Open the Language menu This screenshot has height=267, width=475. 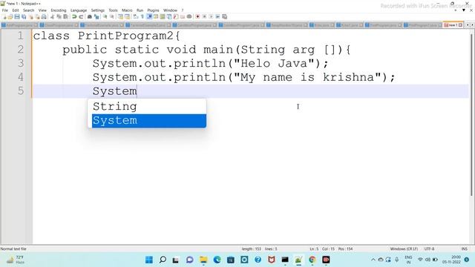79,10
